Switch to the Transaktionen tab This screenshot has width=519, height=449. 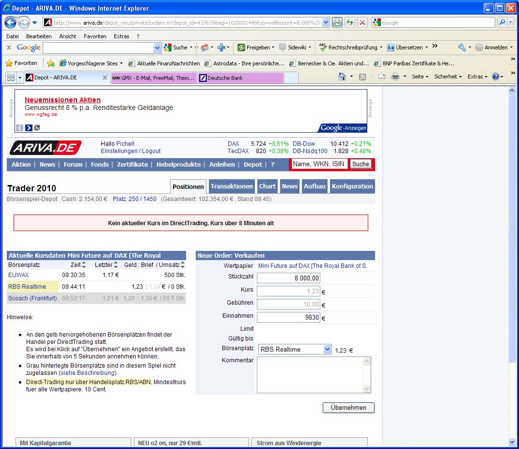(x=232, y=186)
